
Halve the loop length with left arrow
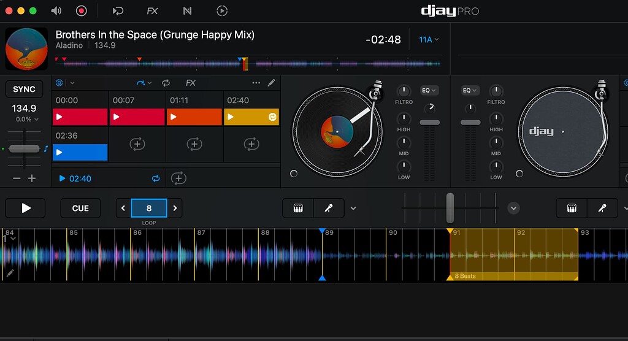pos(123,208)
